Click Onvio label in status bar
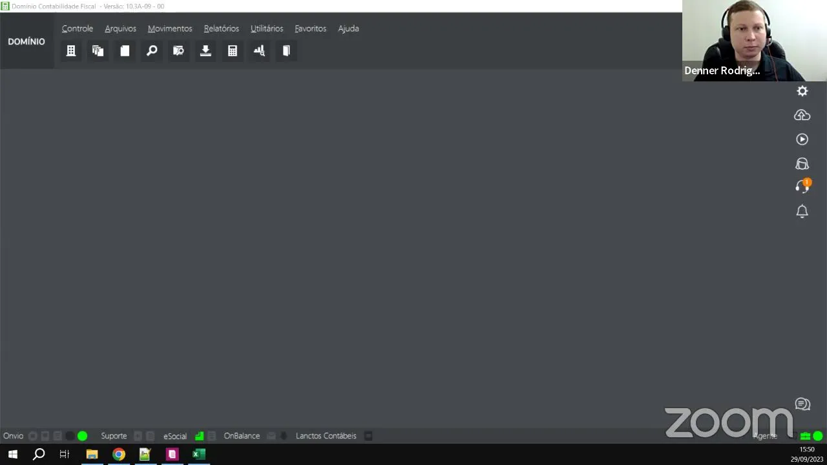827x465 pixels. pos(13,436)
